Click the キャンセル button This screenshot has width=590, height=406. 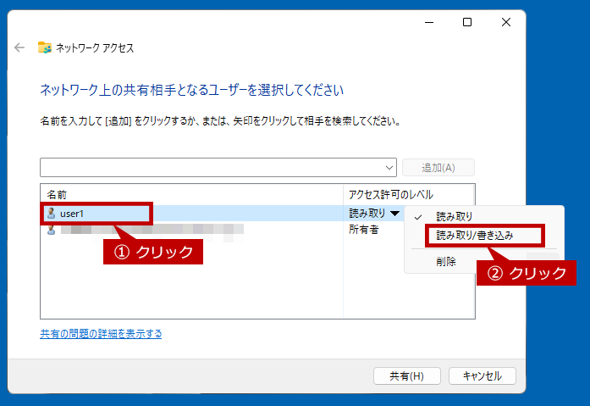click(482, 375)
